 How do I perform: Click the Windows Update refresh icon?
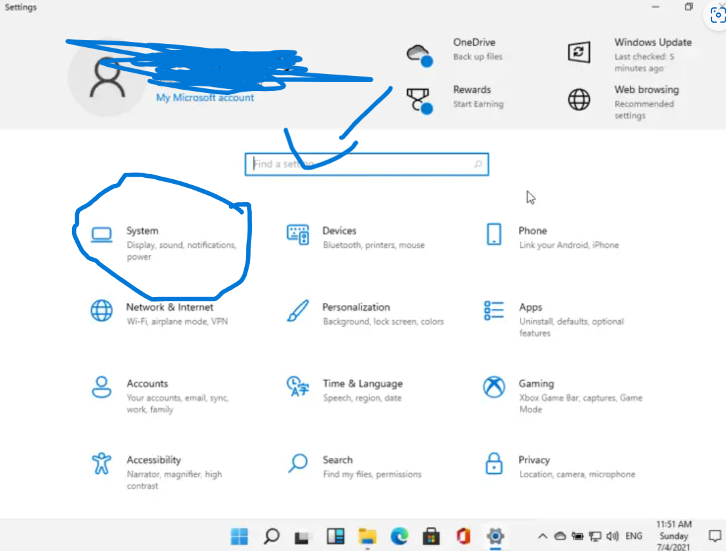click(x=579, y=52)
